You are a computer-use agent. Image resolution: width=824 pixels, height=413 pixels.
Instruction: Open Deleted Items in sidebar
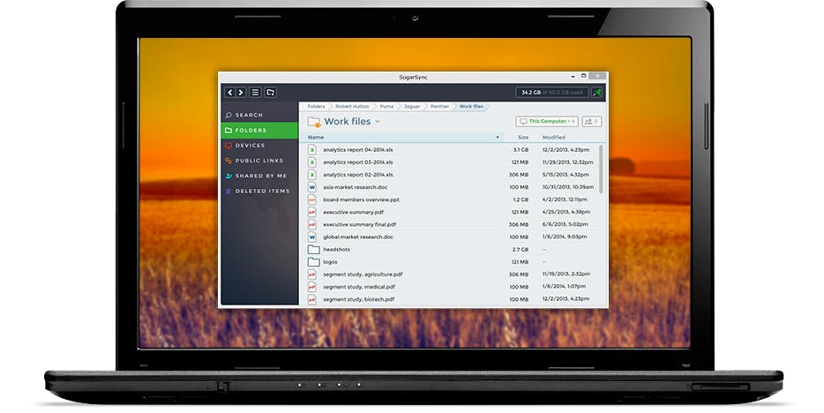click(259, 191)
